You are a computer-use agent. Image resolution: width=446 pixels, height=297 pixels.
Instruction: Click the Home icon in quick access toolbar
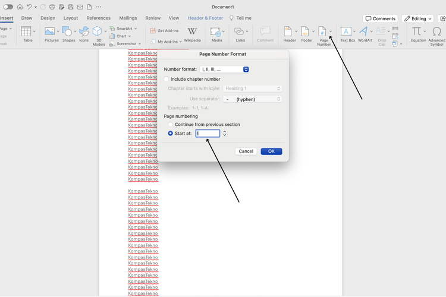point(20,7)
